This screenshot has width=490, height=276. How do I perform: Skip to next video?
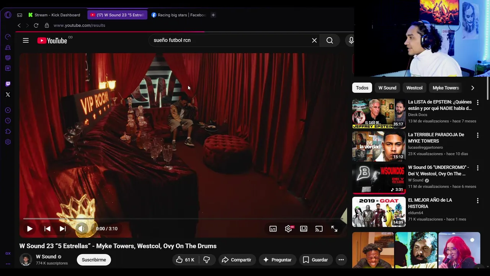(63, 229)
